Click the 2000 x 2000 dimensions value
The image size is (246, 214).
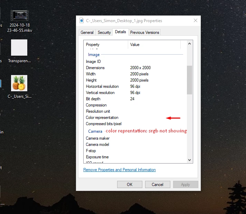coord(140,68)
